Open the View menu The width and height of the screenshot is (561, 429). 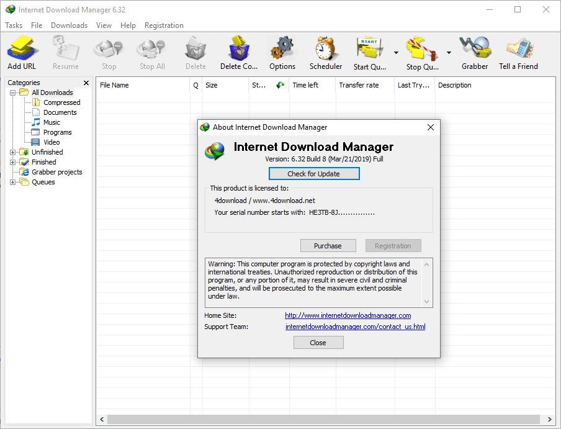pos(104,25)
